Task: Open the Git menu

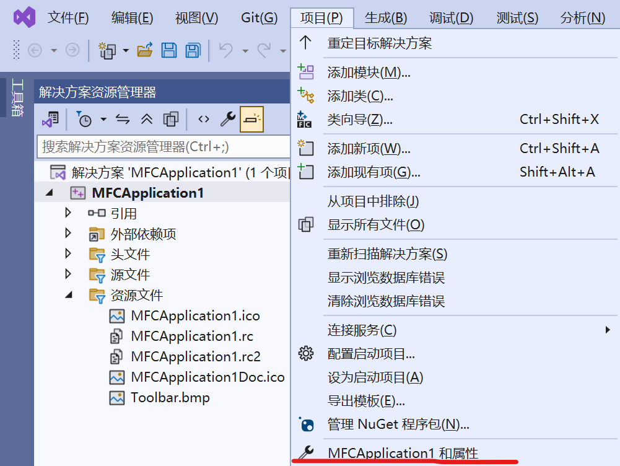Action: [x=259, y=17]
